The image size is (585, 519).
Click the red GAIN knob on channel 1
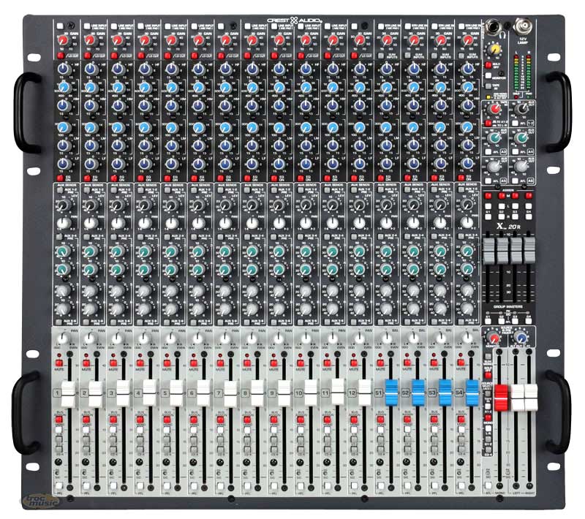(62, 41)
